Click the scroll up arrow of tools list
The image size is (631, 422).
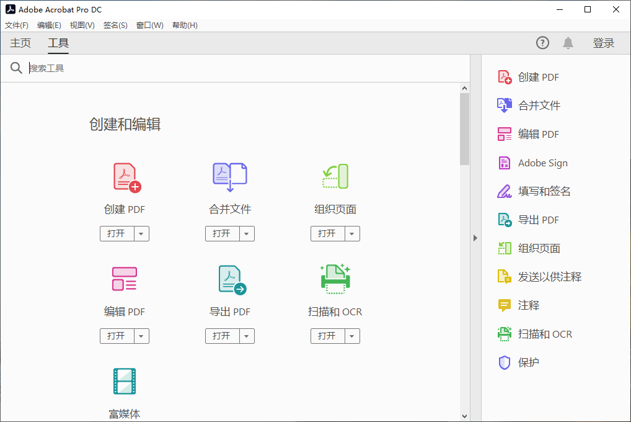pos(464,88)
